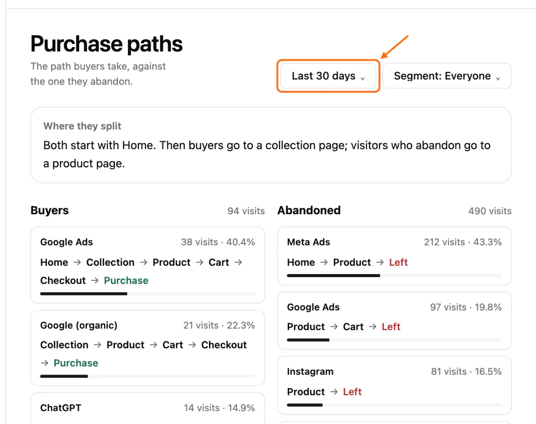The height and width of the screenshot is (424, 536).
Task: Click "Purchase" in the Google (organic) path
Action: (x=76, y=363)
